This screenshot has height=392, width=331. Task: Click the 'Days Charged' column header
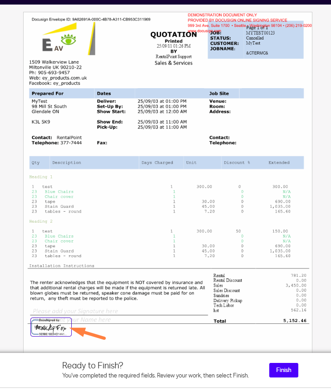(157, 163)
